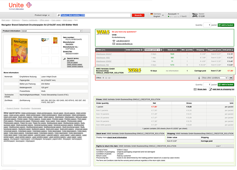Click the OK button next to conditions
Screen dimensions: 237x170
coord(231,78)
